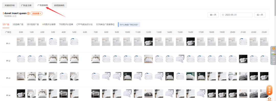The image size is (276, 101).
Task: Open the 添加收藏 dropdown
Action: tap(37, 13)
